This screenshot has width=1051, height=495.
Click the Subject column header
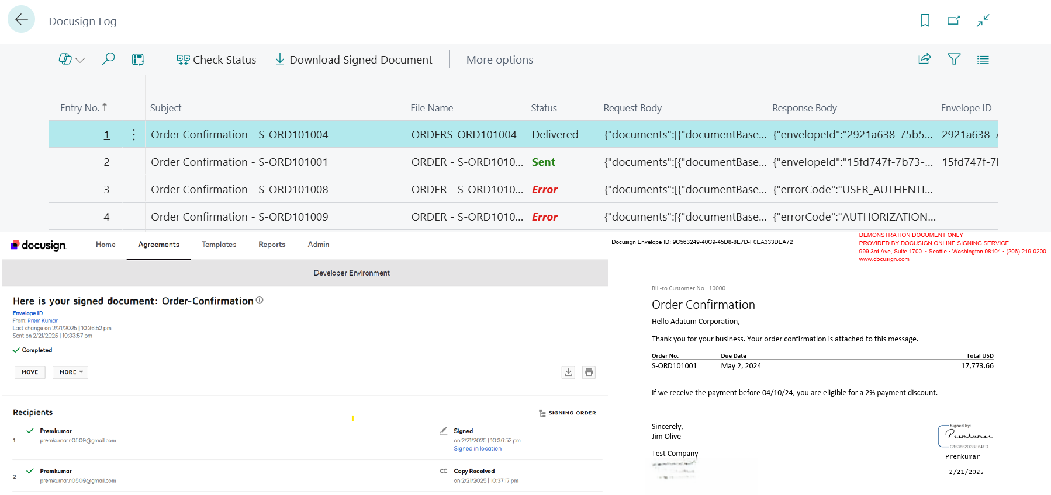coord(165,108)
